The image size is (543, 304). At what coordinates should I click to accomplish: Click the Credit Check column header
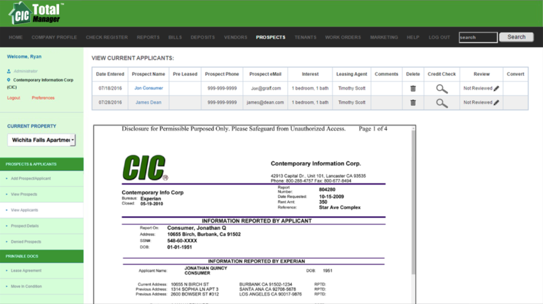[x=442, y=74]
